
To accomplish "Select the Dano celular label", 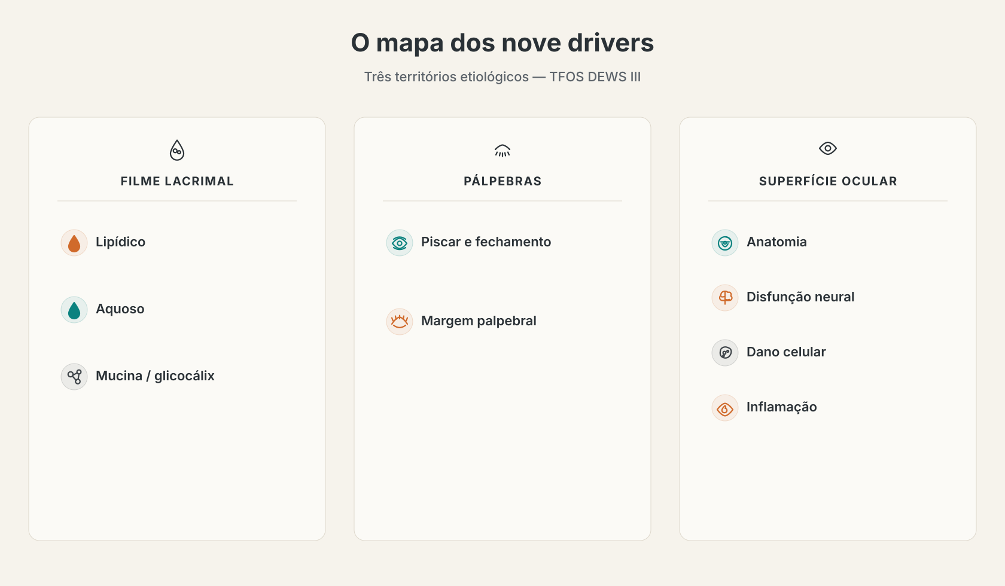I will (x=786, y=352).
